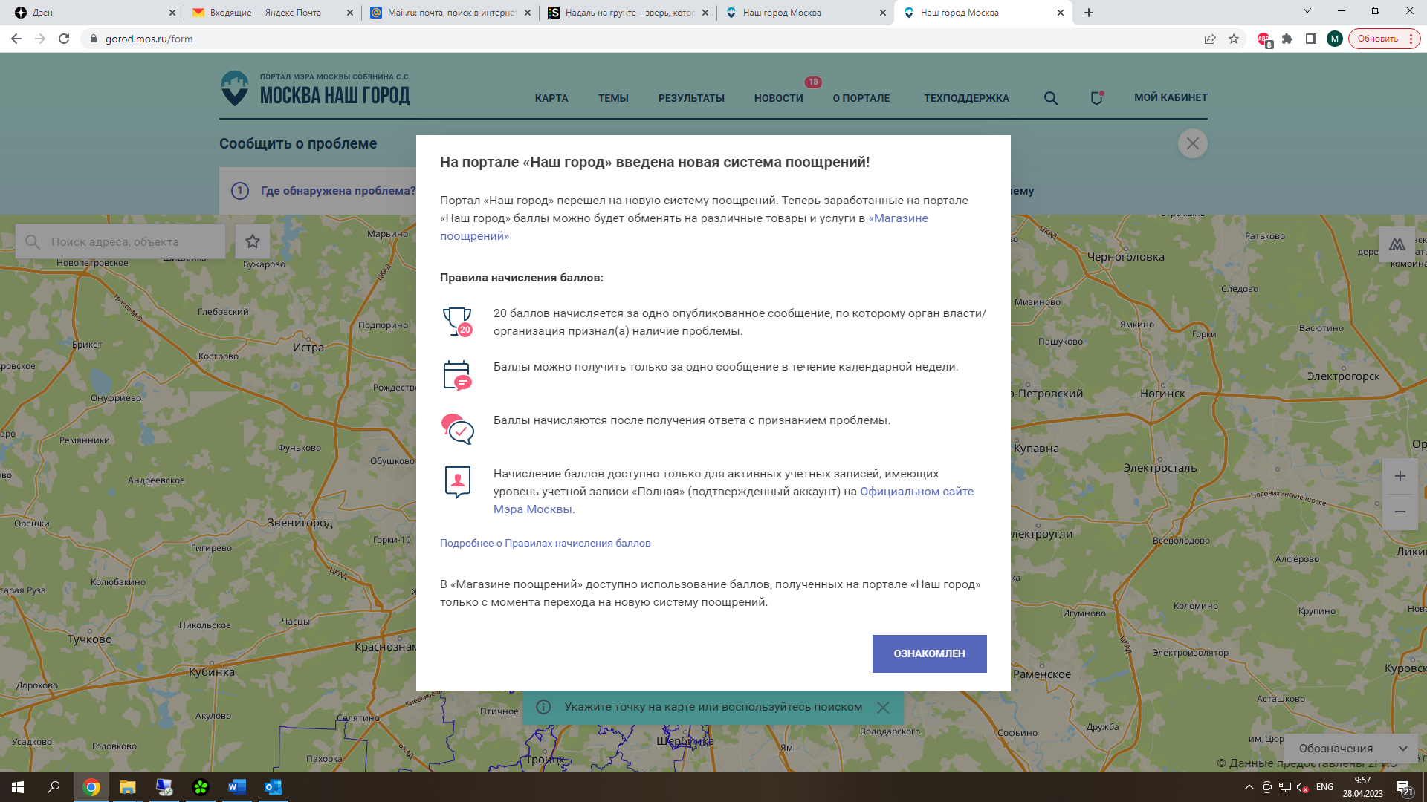This screenshot has height=802, width=1427.
Task: Open Подробнее о Правилах начисления баллов
Action: click(545, 543)
